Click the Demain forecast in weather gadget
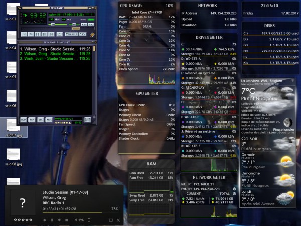301x226 pixels. 268,161
